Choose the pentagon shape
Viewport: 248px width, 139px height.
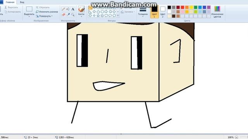point(98,12)
